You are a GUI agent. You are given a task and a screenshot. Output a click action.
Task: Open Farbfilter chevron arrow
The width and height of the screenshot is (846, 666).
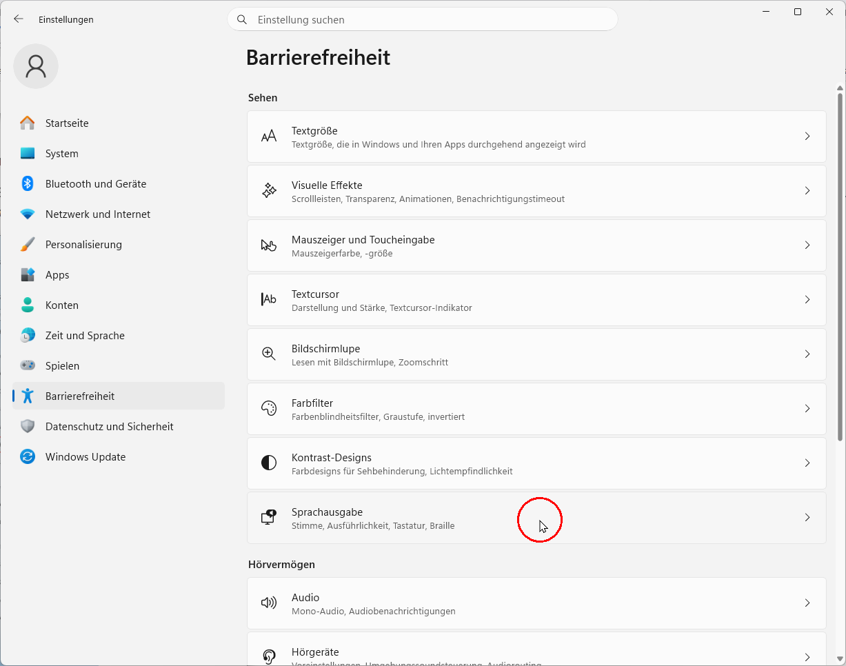[x=807, y=409]
